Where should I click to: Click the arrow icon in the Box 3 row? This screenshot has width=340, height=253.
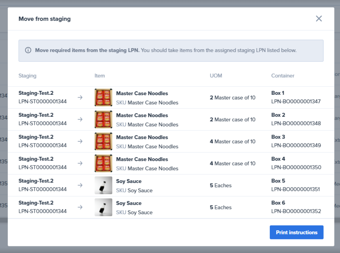(x=80, y=141)
